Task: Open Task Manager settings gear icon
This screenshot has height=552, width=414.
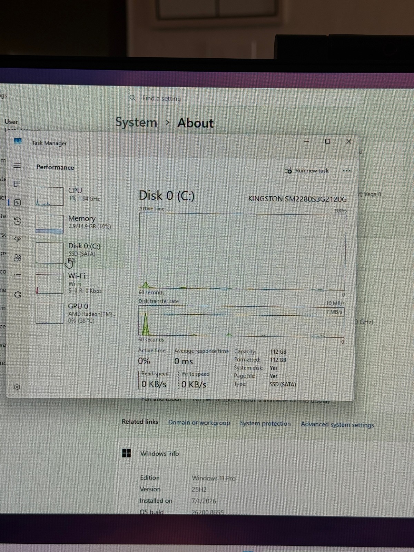Action: (17, 387)
